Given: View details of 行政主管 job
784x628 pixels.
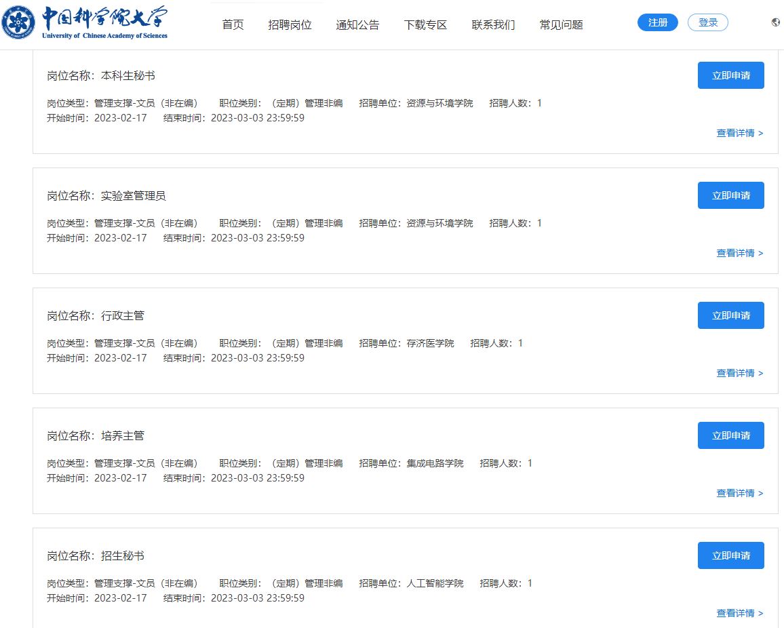Looking at the screenshot, I should coord(740,373).
